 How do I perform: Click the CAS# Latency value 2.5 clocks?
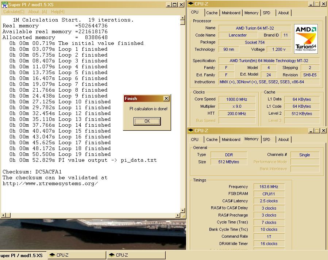(269, 201)
